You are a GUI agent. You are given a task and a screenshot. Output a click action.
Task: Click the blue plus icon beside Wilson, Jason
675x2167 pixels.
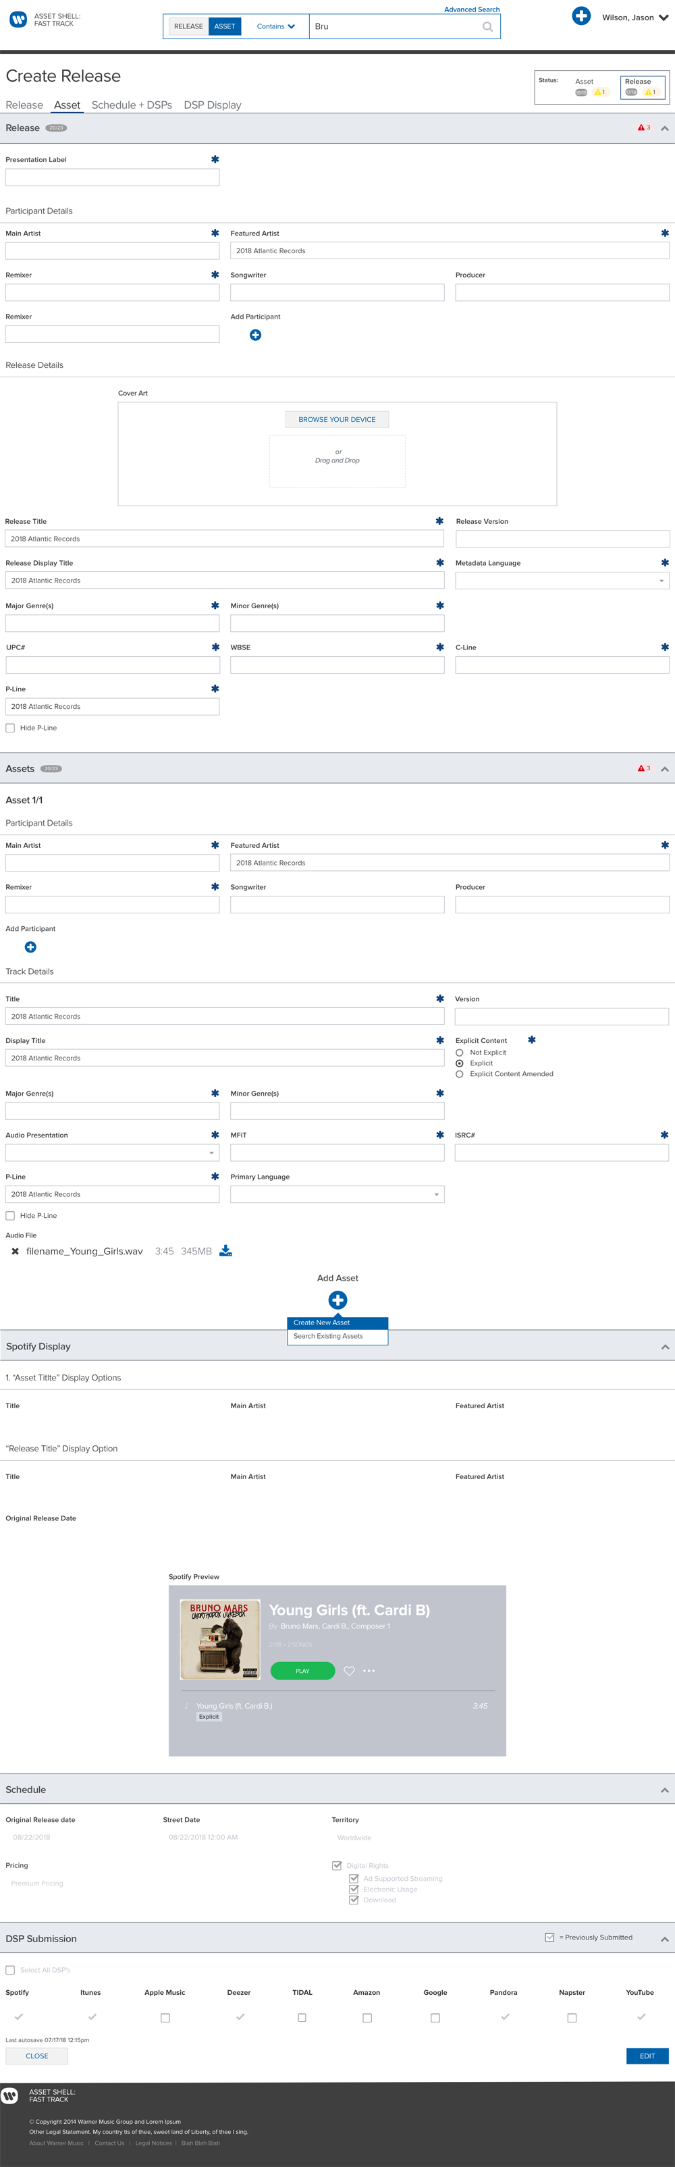[580, 16]
